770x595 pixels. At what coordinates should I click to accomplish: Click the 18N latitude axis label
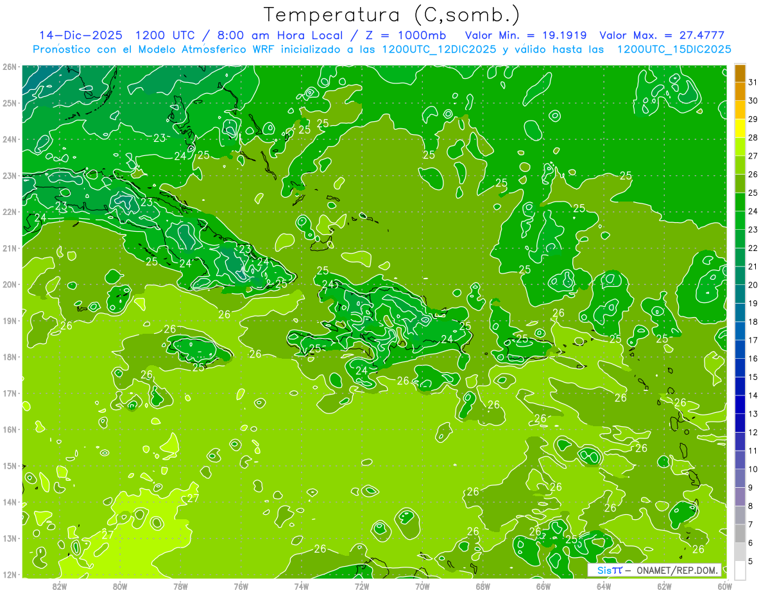point(10,357)
